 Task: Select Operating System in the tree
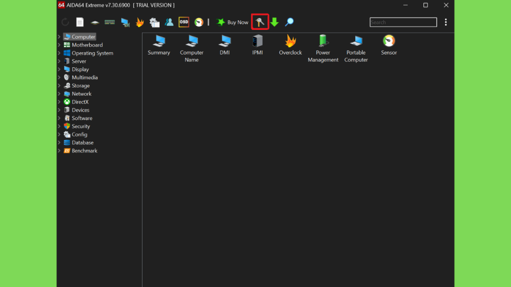click(x=88, y=53)
